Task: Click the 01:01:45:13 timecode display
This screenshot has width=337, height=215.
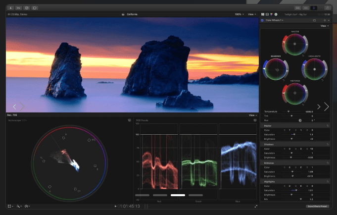Action: (x=129, y=206)
